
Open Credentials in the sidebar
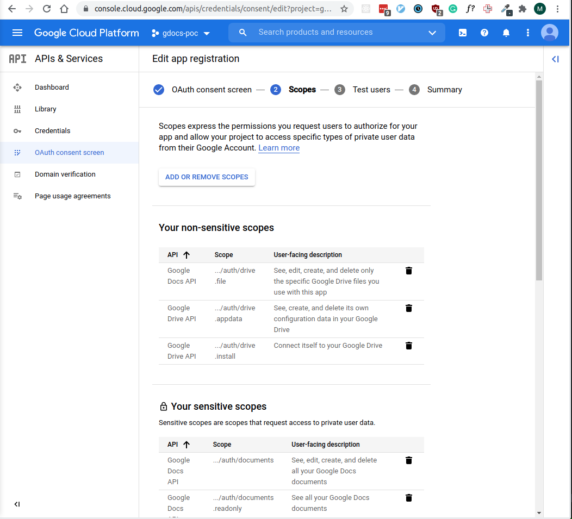pyautogui.click(x=53, y=131)
